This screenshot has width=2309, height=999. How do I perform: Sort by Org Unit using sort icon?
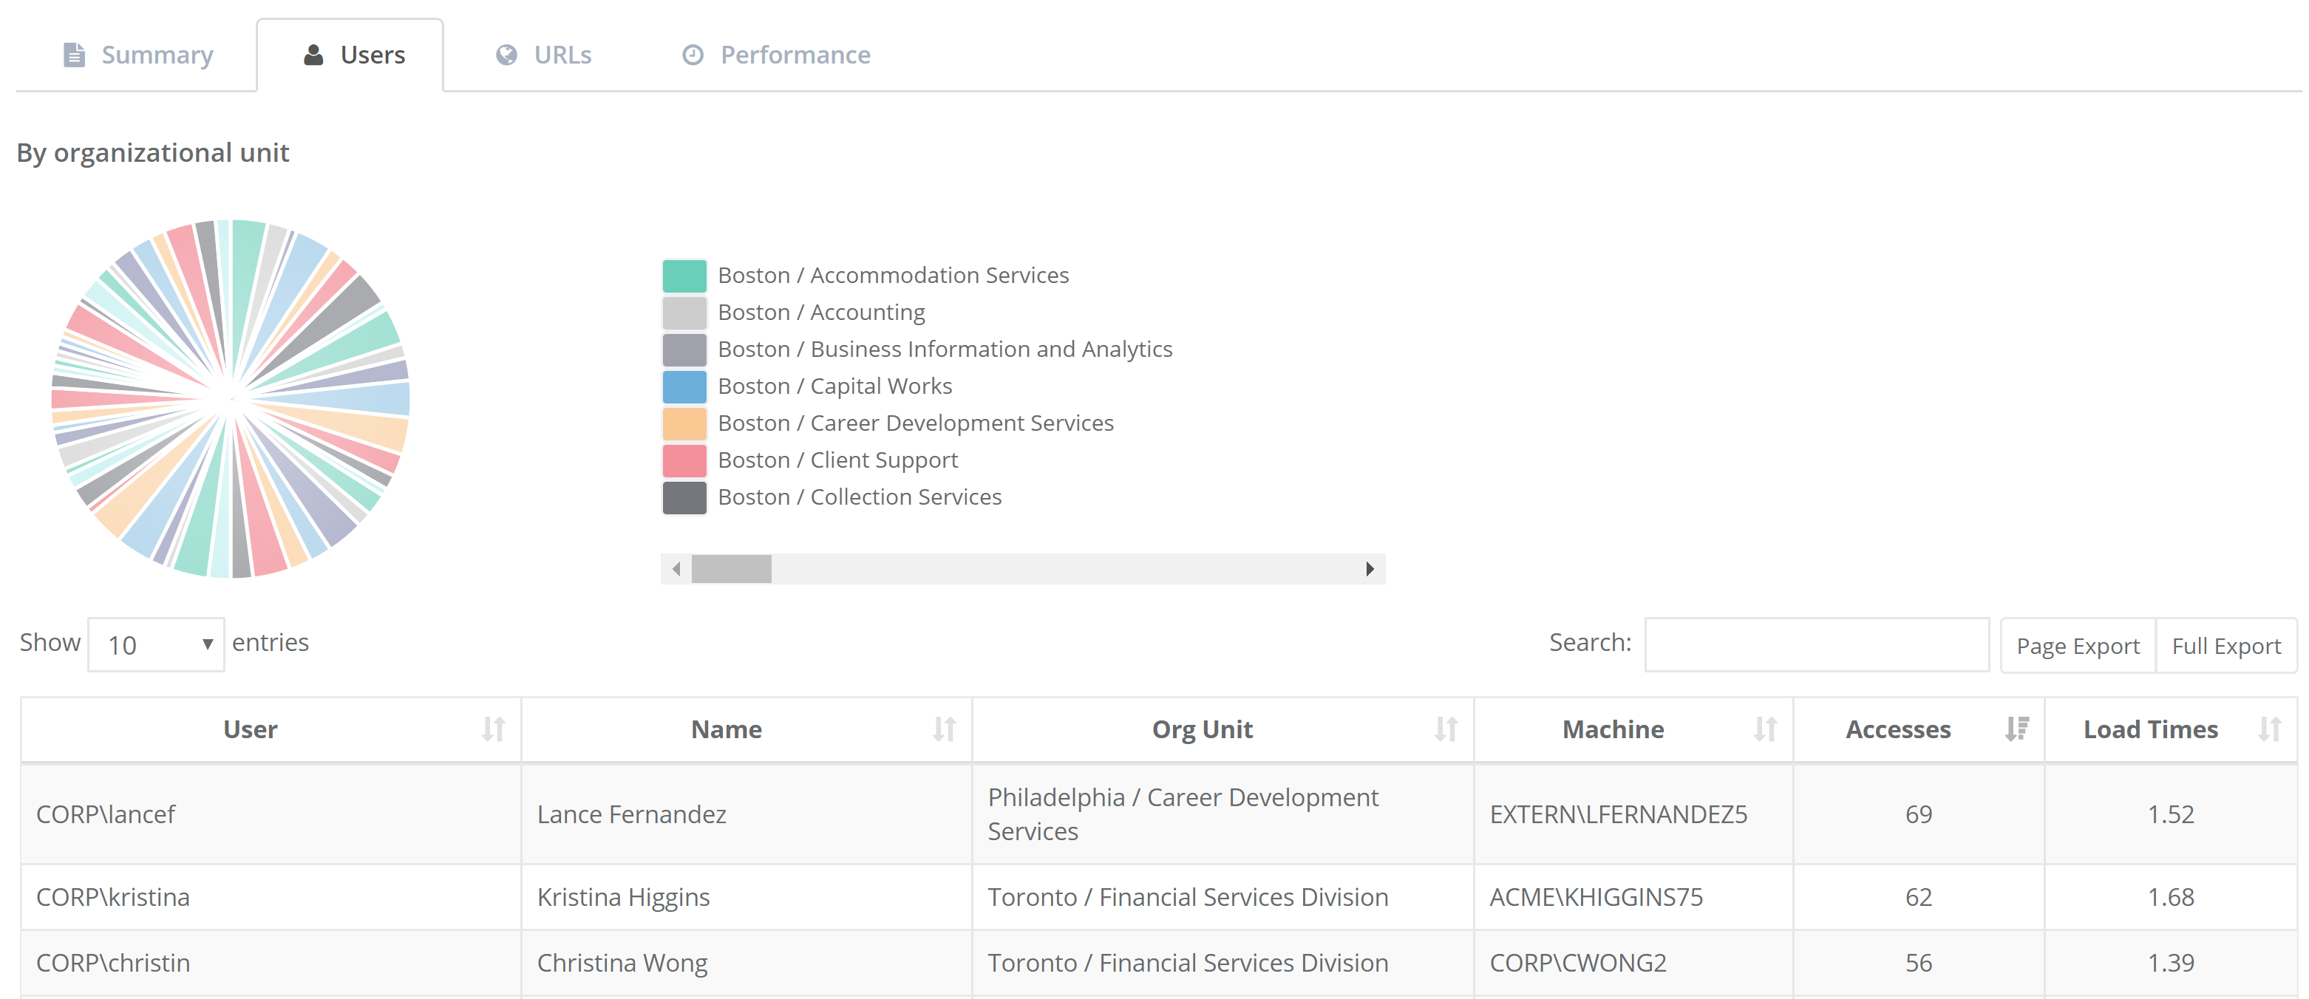click(1445, 729)
